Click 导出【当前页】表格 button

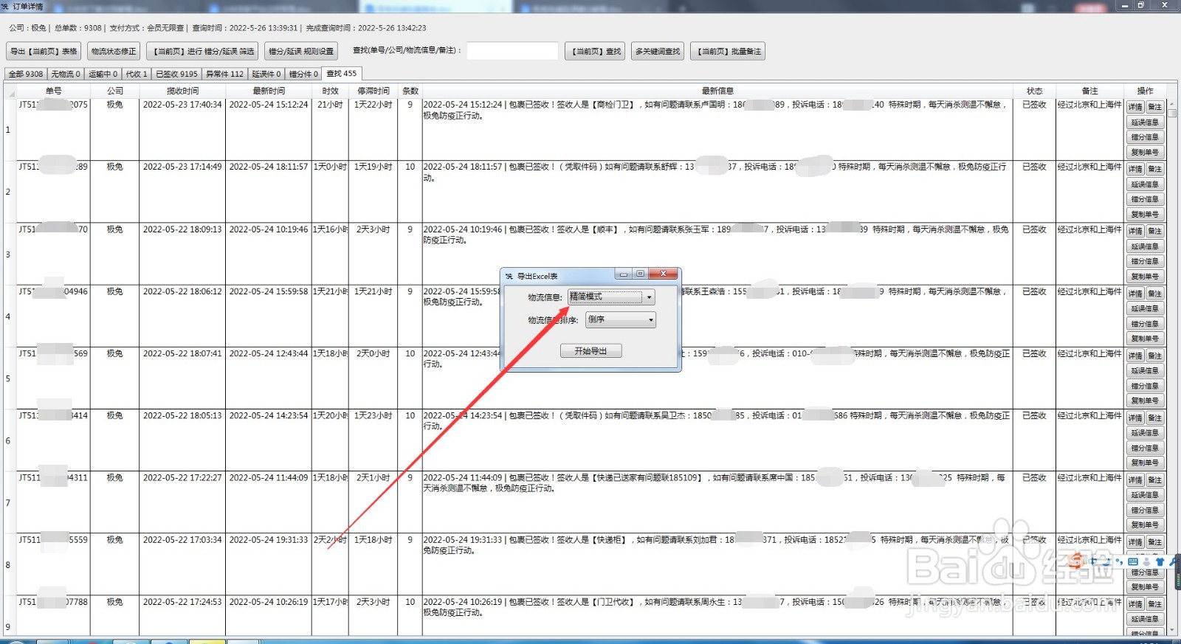(44, 52)
